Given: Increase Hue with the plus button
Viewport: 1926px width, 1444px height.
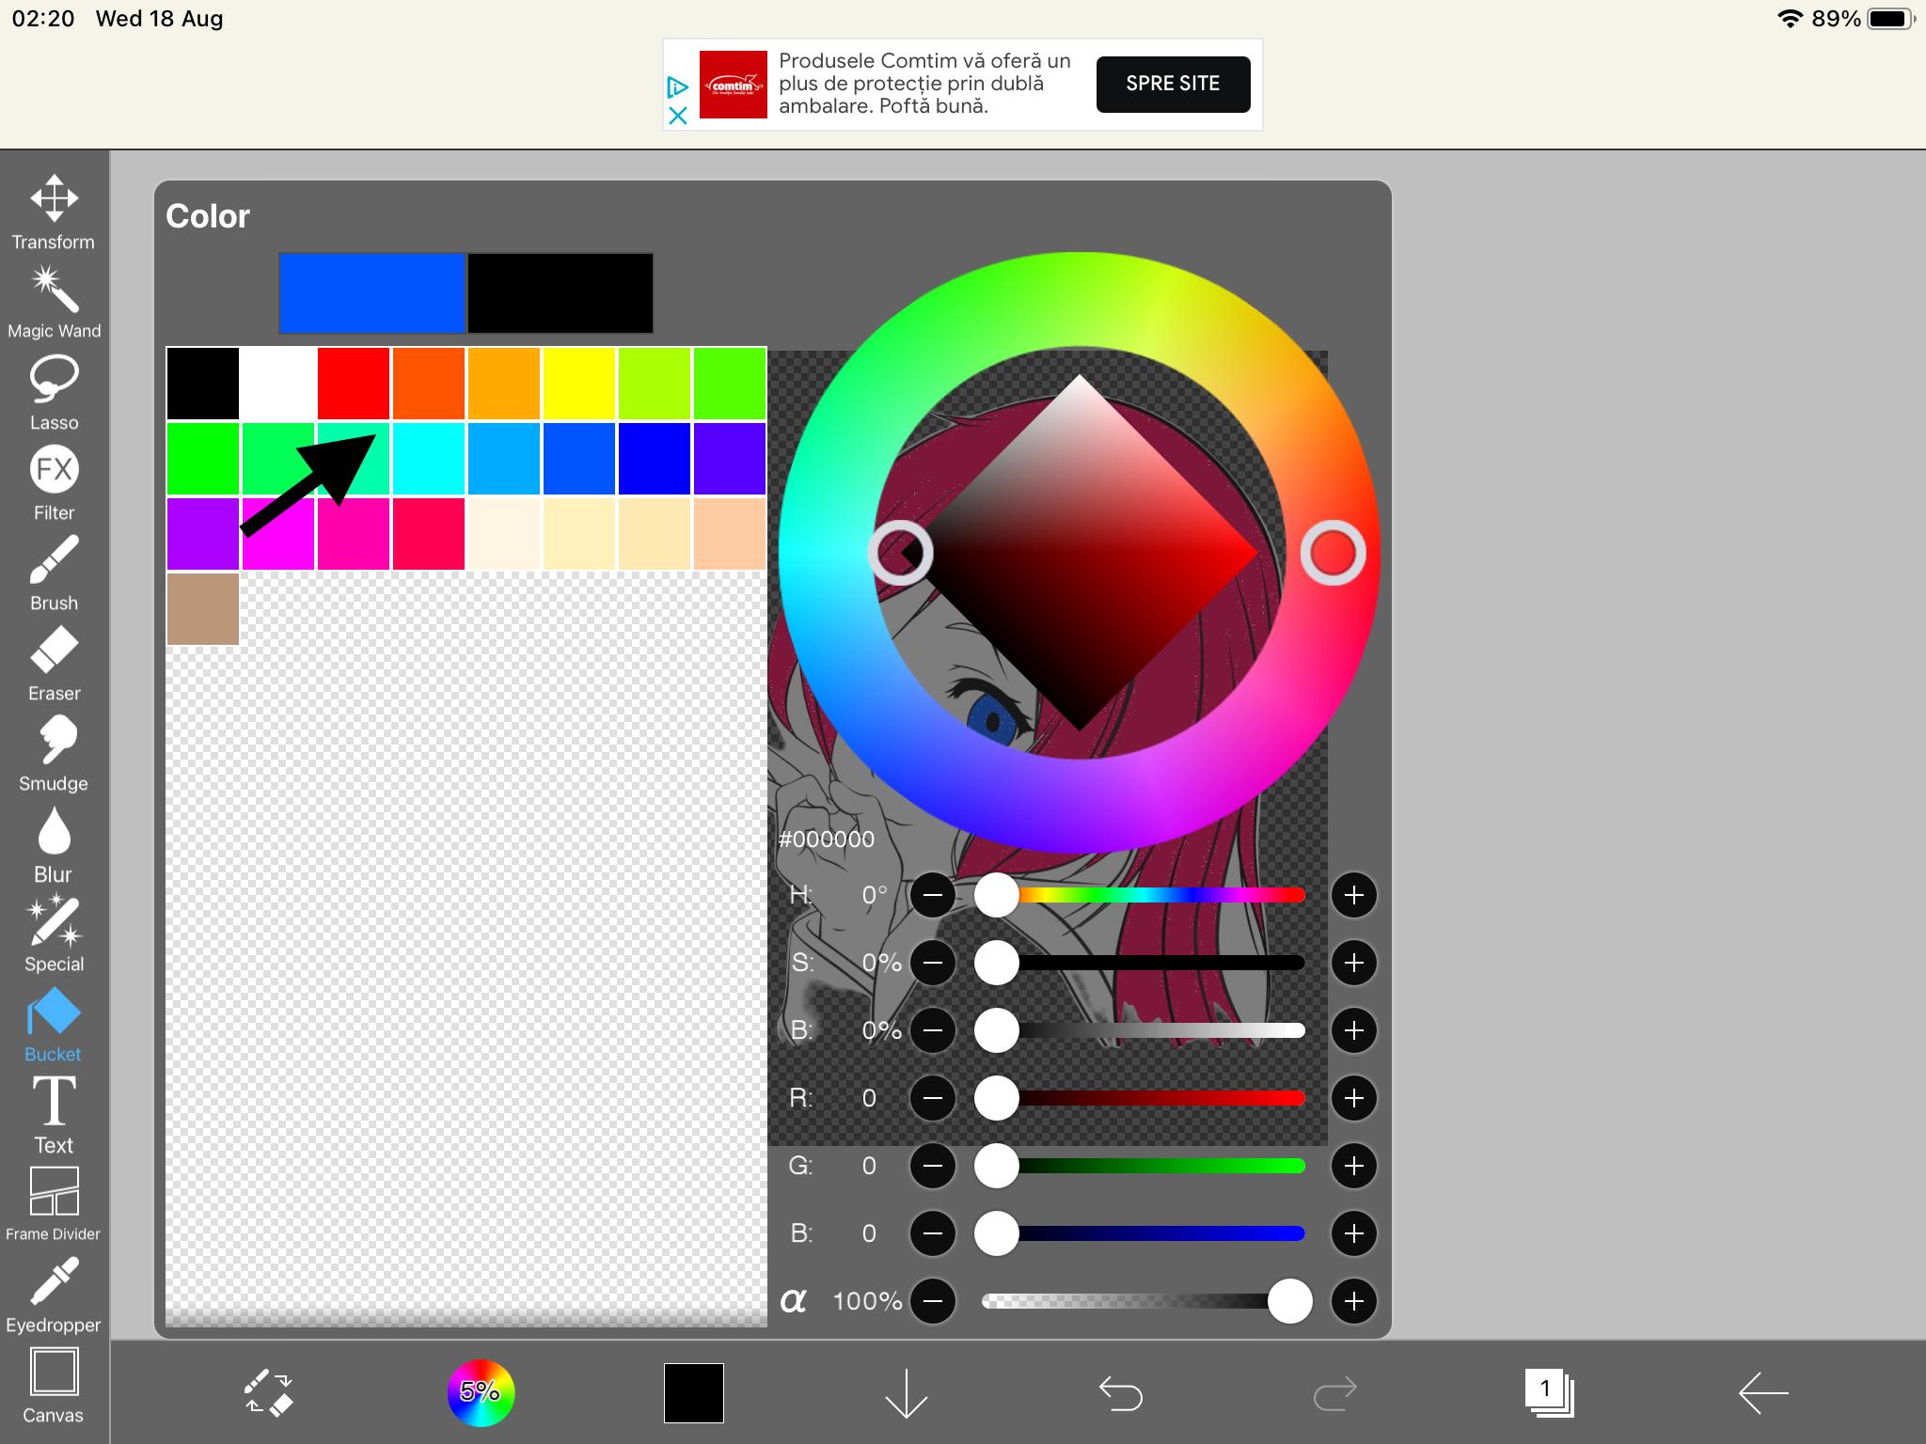Looking at the screenshot, I should click(1354, 895).
